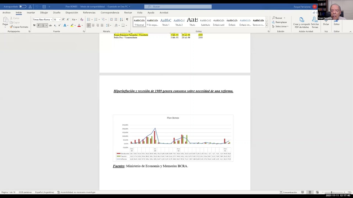Click Reemplazar in Edición group
The width and height of the screenshot is (353, 198).
tap(279, 22)
